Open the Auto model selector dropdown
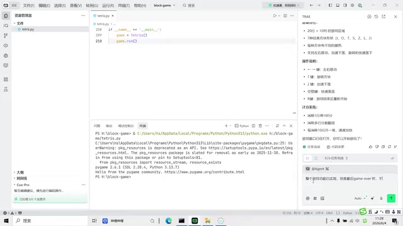 pos(360,198)
